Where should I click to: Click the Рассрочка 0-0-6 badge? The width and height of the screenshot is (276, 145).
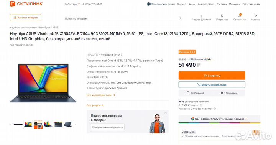click(x=187, y=52)
